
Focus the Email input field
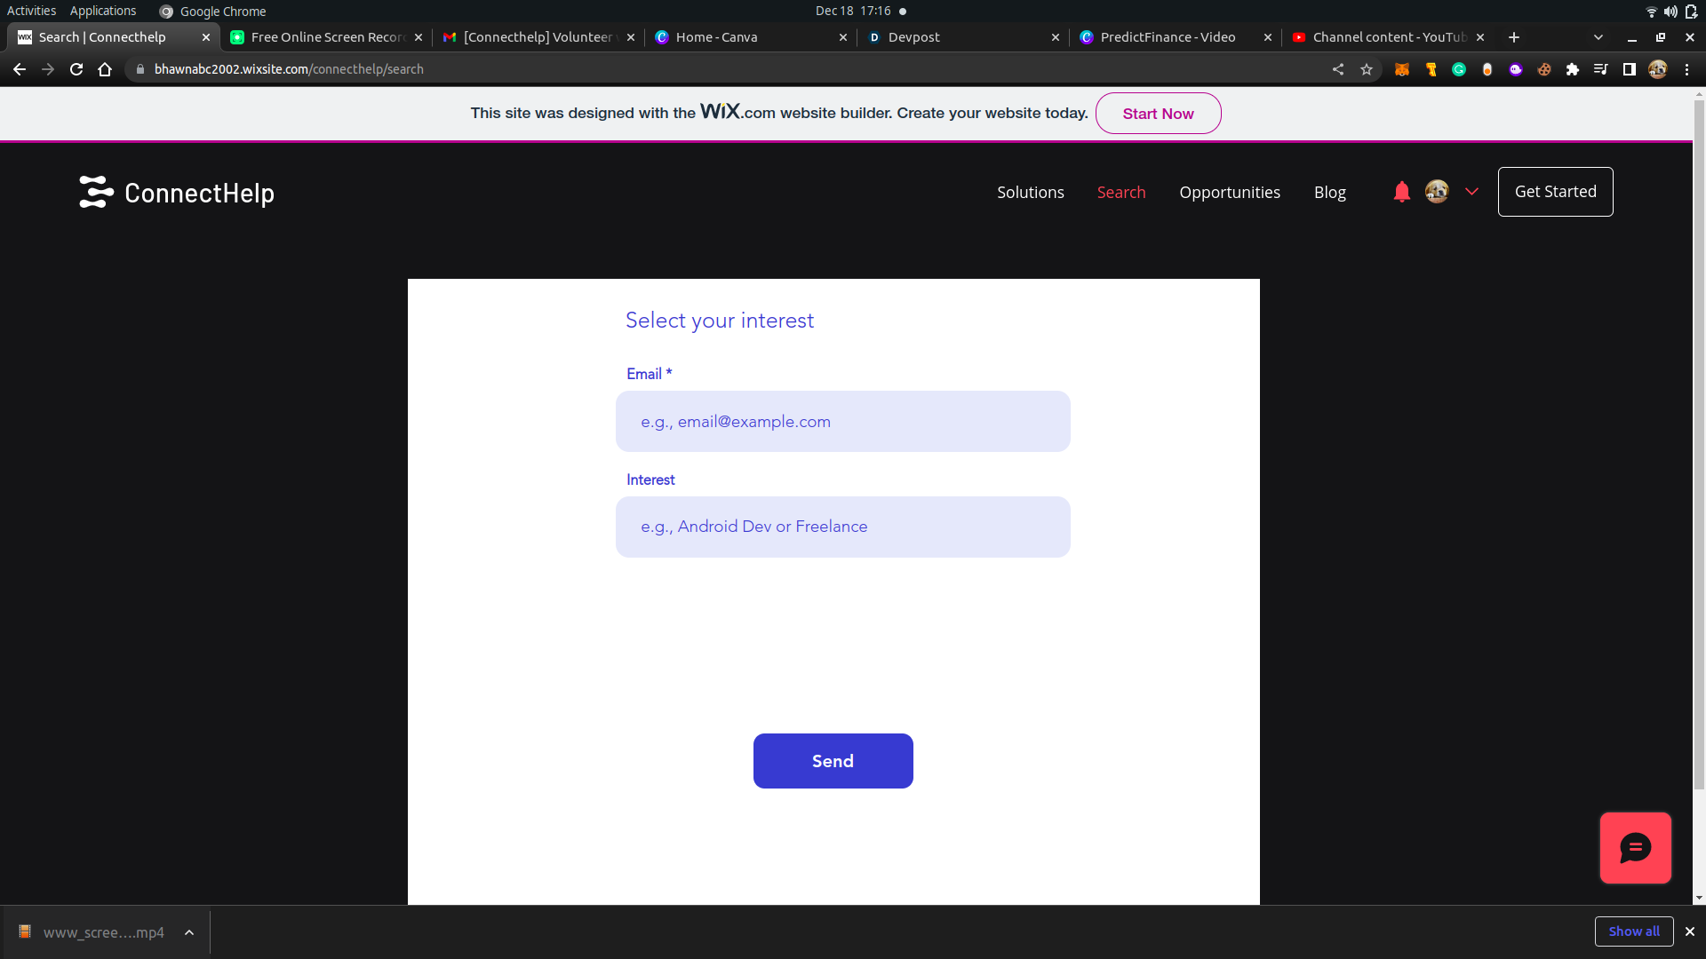pos(842,422)
